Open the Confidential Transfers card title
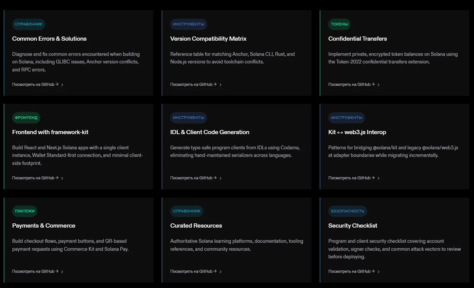 (x=357, y=39)
